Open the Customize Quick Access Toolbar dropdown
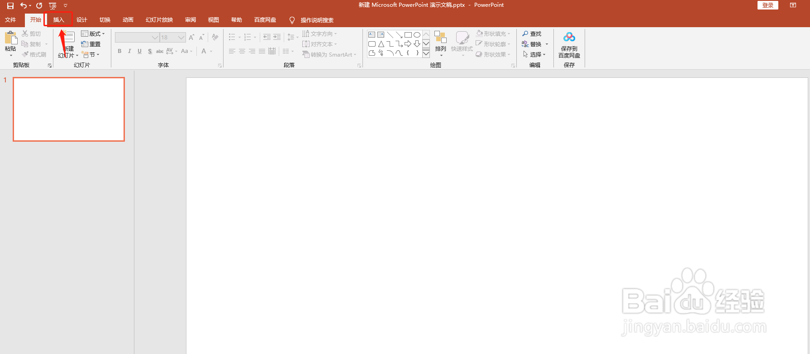Image resolution: width=810 pixels, height=354 pixels. click(66, 5)
